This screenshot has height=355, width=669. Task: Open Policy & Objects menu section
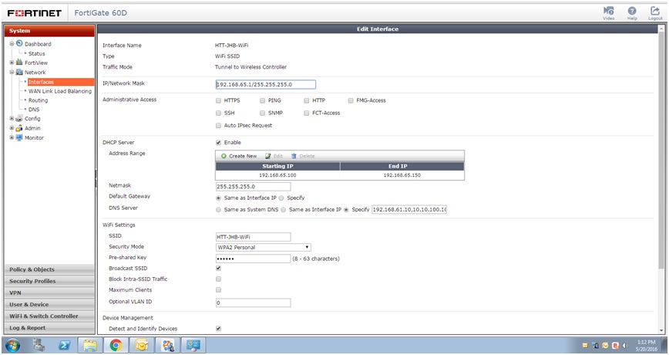click(x=49, y=269)
